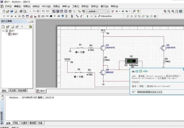This screenshot has width=184, height=128.
Task: Place a voltage probe
Action: [128, 16]
